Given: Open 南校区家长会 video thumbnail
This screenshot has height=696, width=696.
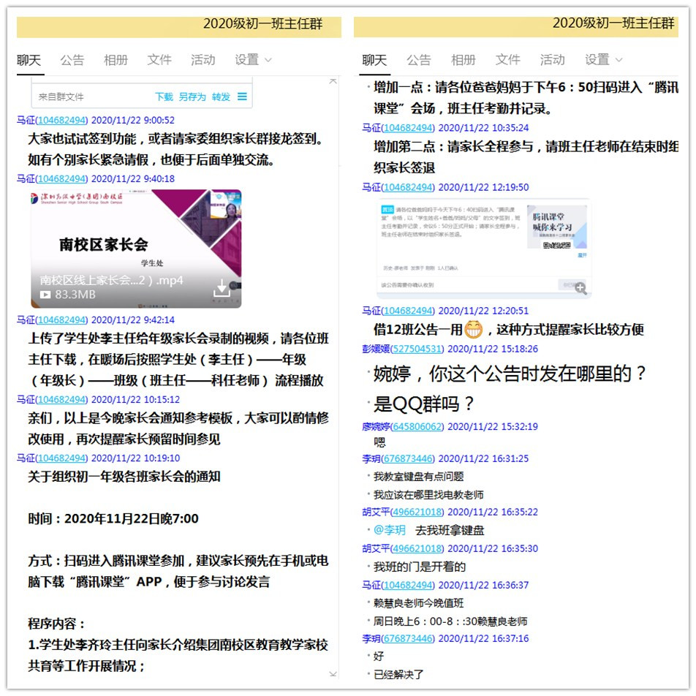Looking at the screenshot, I should (x=136, y=249).
